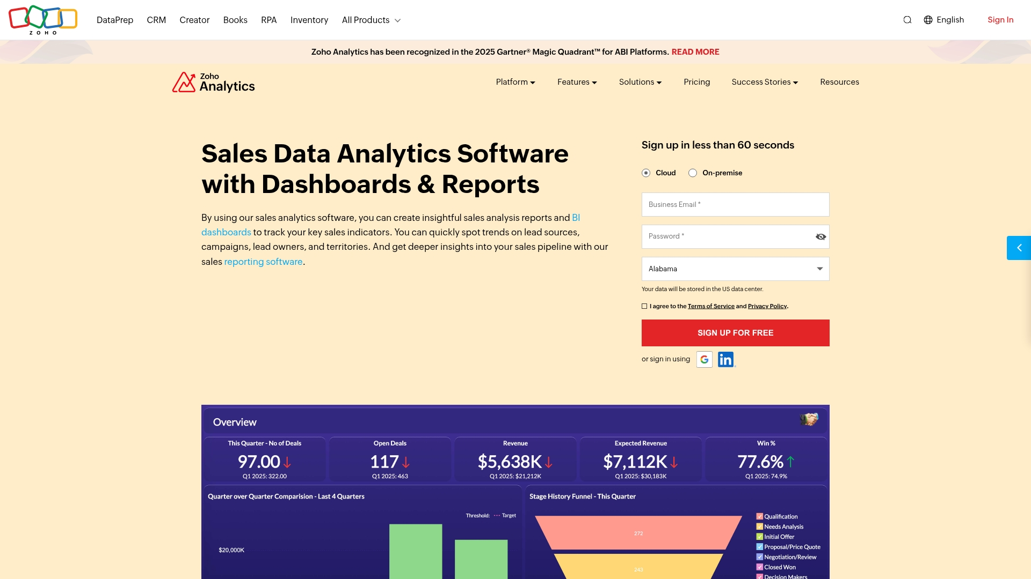Click the SIGN UP FOR FREE button
Image resolution: width=1031 pixels, height=579 pixels.
(x=735, y=332)
